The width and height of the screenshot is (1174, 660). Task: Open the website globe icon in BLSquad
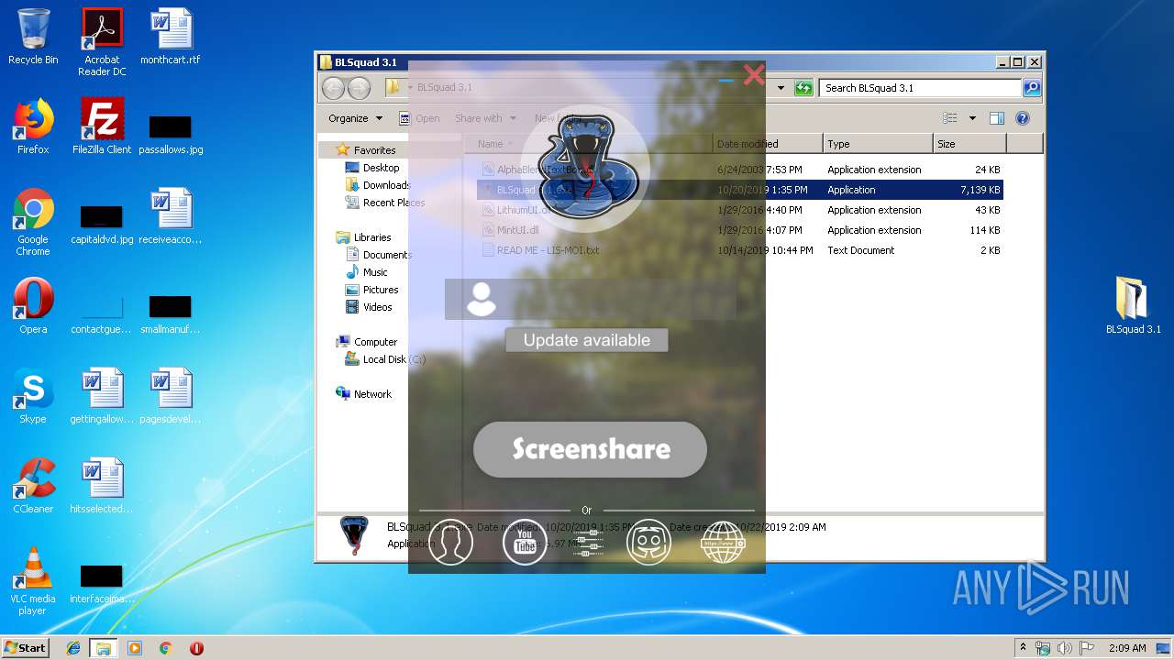pos(723,542)
